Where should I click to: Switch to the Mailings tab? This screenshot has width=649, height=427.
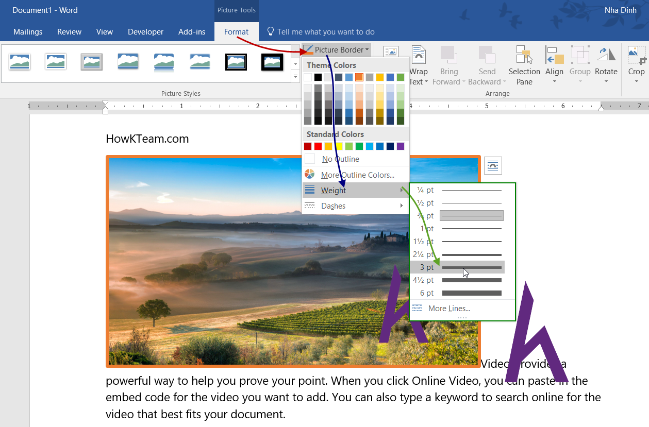28,32
